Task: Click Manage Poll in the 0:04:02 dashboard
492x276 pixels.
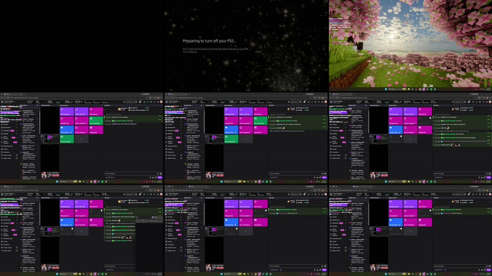Action: coord(425,222)
